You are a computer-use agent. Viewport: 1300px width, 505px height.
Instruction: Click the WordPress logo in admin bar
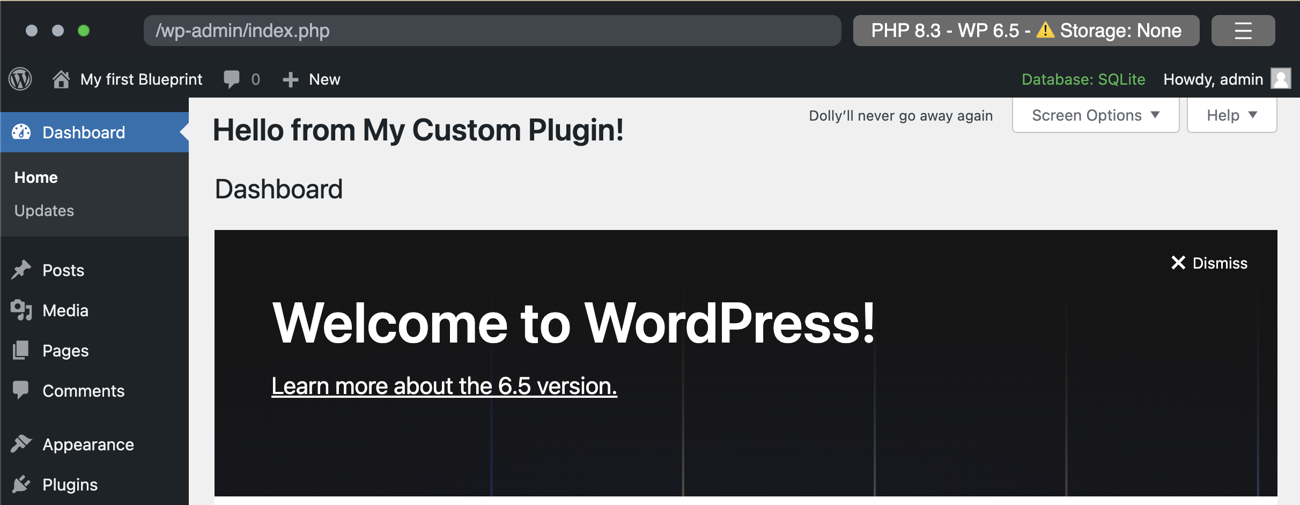click(20, 79)
